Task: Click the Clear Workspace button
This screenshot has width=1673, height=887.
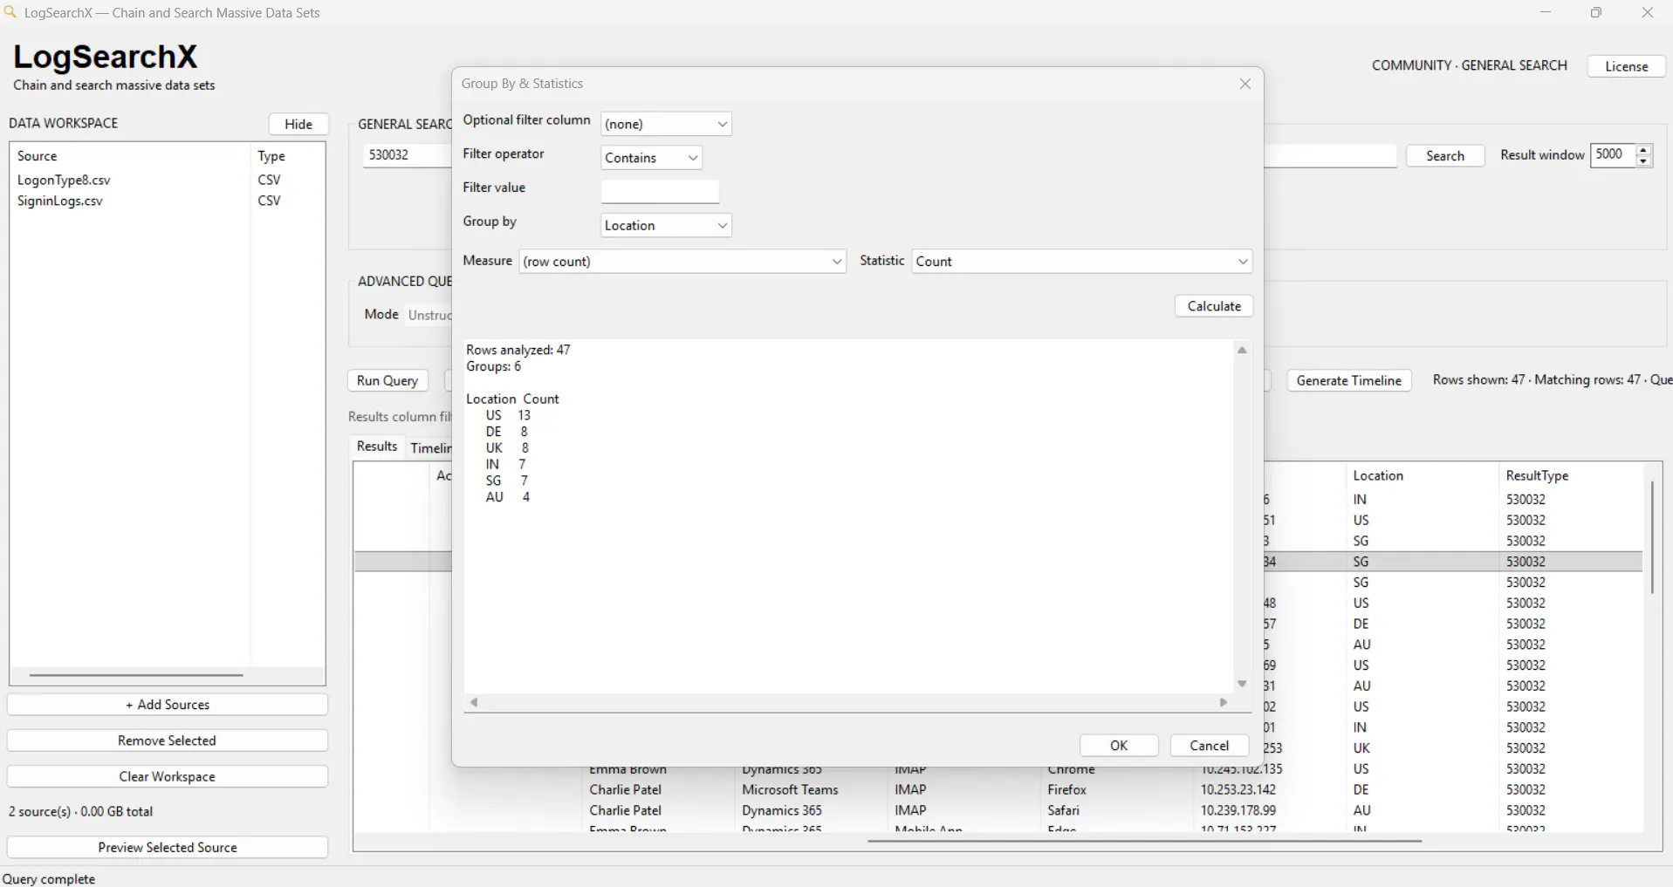Action: click(x=168, y=776)
